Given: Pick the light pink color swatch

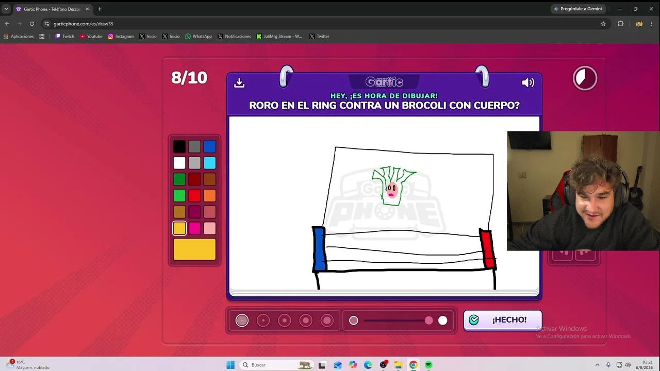Looking at the screenshot, I should [209, 228].
